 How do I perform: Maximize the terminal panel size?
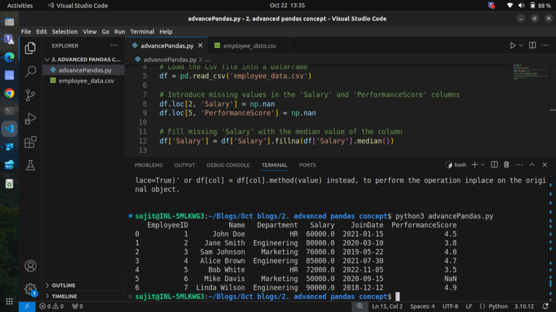point(532,165)
